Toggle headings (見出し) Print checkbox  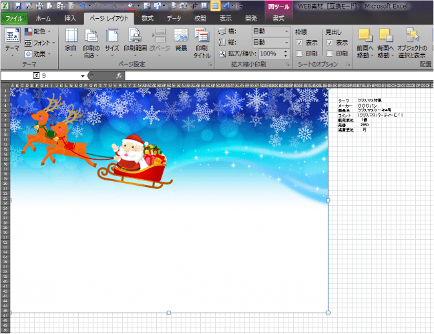pyautogui.click(x=330, y=53)
